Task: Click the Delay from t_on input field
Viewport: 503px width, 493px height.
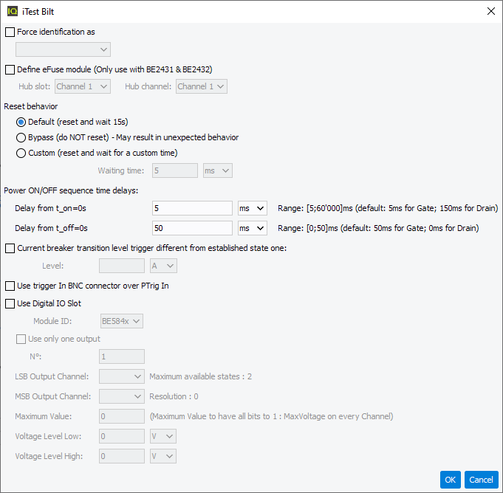Action: point(192,208)
